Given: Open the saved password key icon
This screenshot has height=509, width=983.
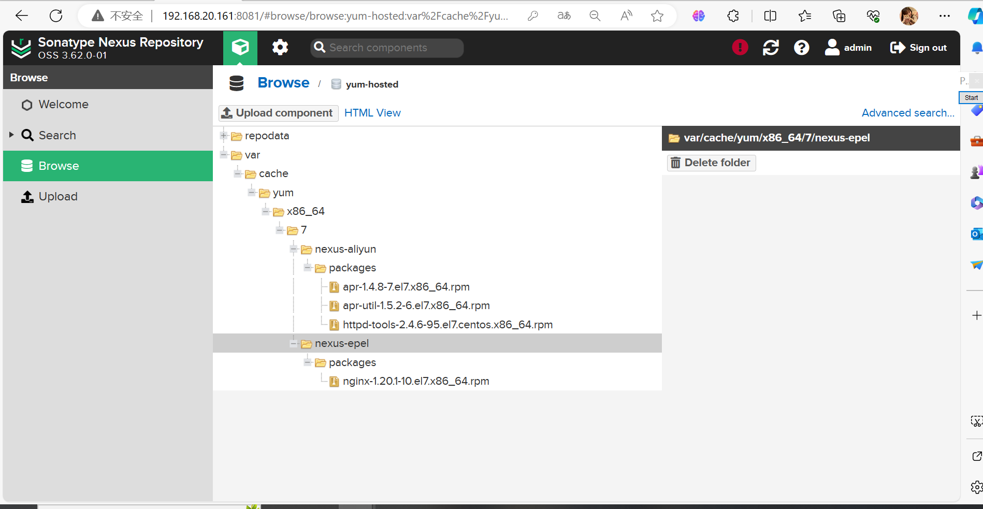Looking at the screenshot, I should point(532,16).
